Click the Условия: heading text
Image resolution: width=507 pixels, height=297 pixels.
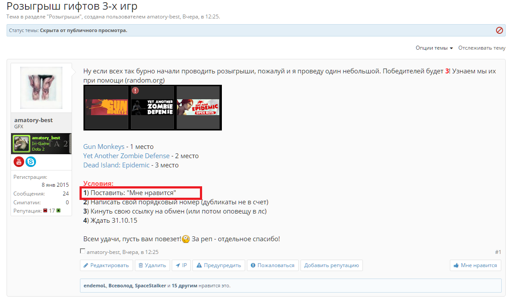coord(98,184)
